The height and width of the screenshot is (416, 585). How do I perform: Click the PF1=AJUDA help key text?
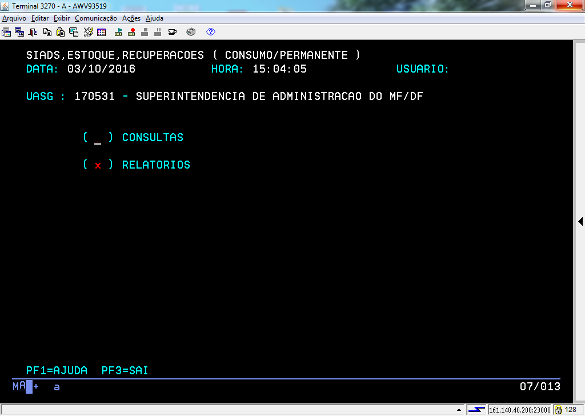click(x=57, y=370)
